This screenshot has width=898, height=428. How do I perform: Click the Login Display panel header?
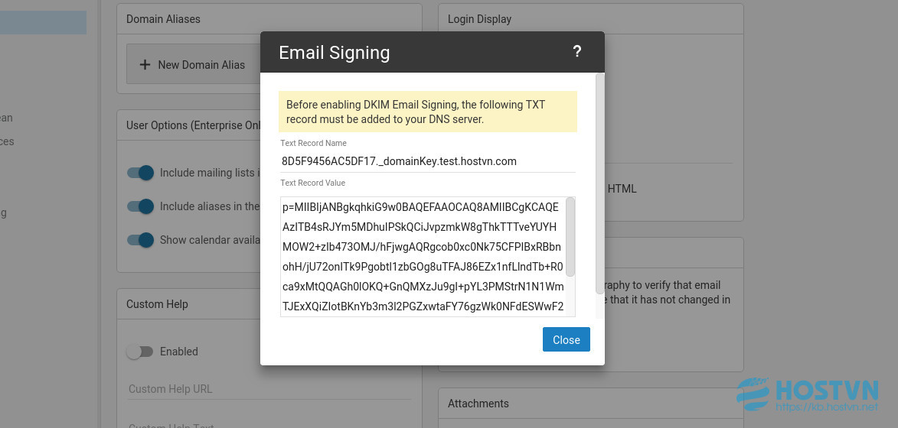[x=590, y=19]
